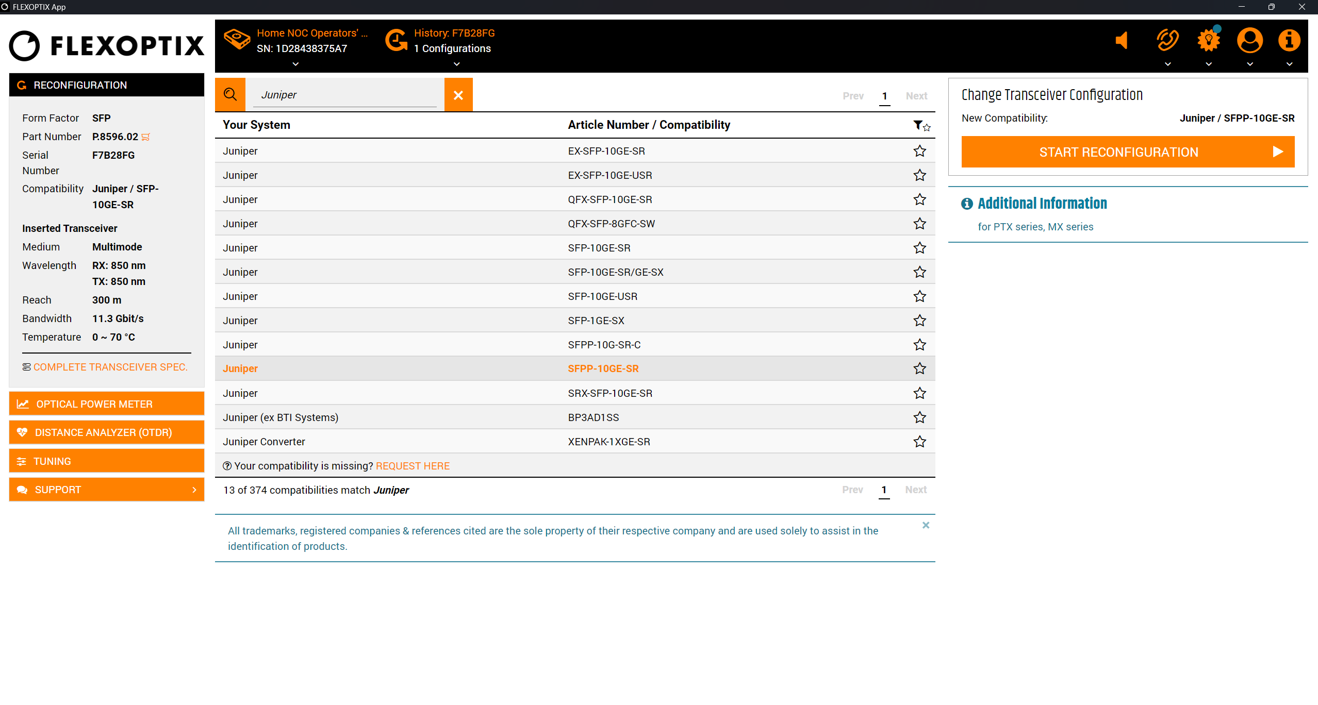
Task: Click into the Juniper search field
Action: [344, 95]
